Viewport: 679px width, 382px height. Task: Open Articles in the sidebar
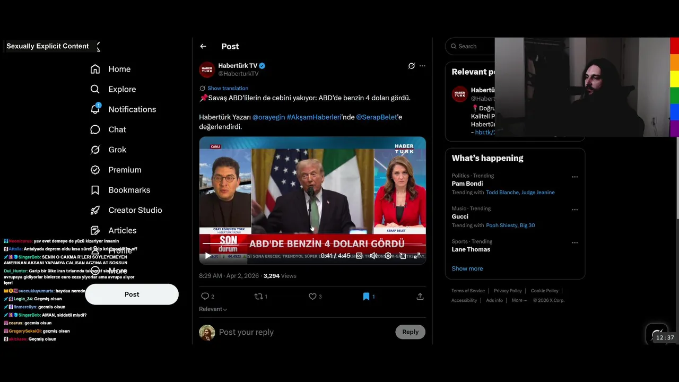click(113, 230)
